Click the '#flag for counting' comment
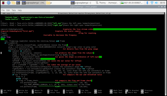The height and width of the screenshot is (96, 167). pyautogui.click(x=87, y=33)
